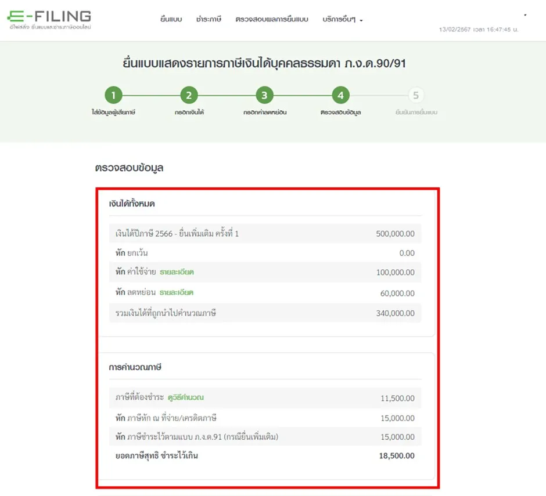Click the รวมเงินได้ที่ถูกนำไปคำนวณภาษี label
This screenshot has width=546, height=496.
(x=166, y=313)
